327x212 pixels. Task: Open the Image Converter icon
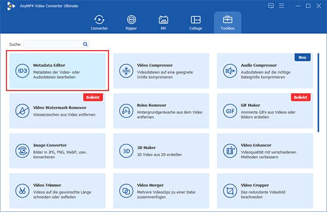pyautogui.click(x=22, y=151)
